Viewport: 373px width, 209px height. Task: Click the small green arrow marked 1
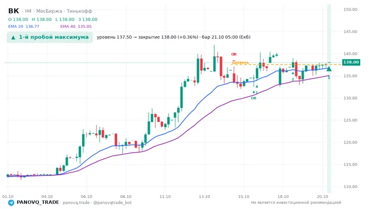(254, 92)
